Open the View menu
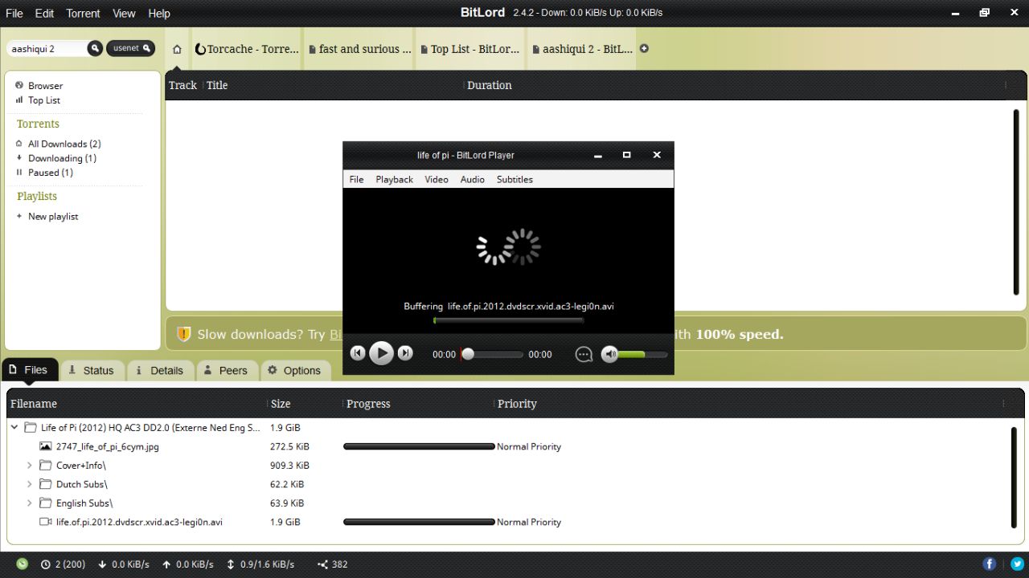The image size is (1029, 578). pos(124,14)
